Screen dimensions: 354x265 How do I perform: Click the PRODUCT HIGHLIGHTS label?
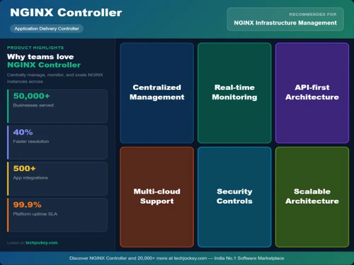pos(35,47)
